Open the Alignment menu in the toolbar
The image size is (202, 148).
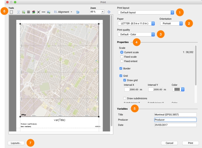pyautogui.click(x=63, y=12)
